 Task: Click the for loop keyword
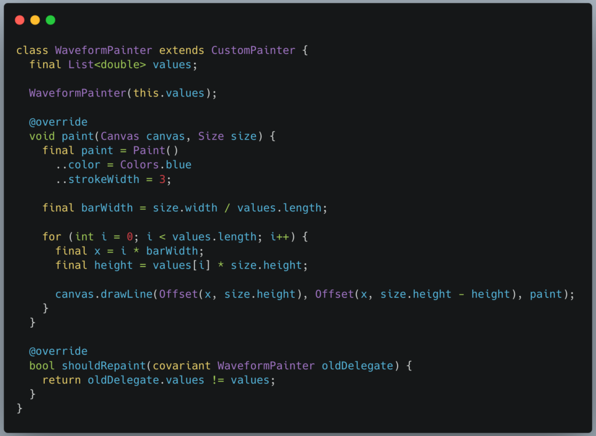(52, 237)
